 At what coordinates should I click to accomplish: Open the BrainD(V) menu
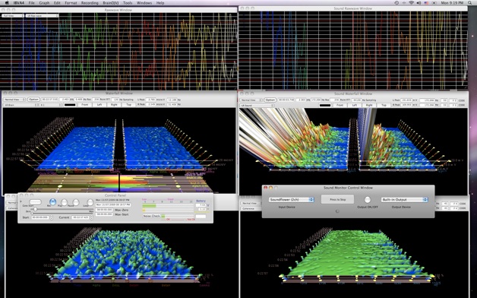coord(111,3)
